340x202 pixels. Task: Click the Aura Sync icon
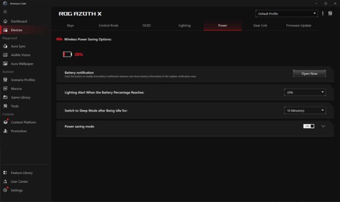coord(5,46)
